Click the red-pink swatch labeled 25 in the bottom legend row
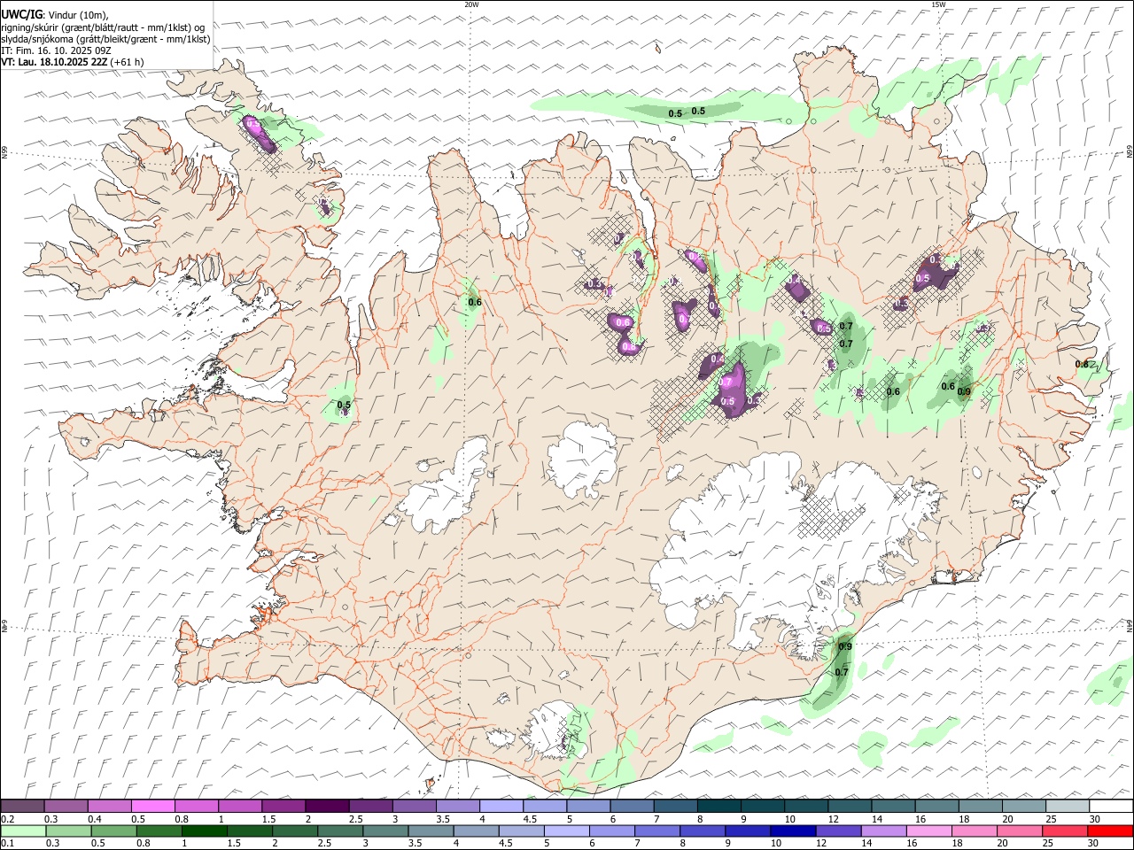This screenshot has height=850, width=1134. coord(1065,831)
